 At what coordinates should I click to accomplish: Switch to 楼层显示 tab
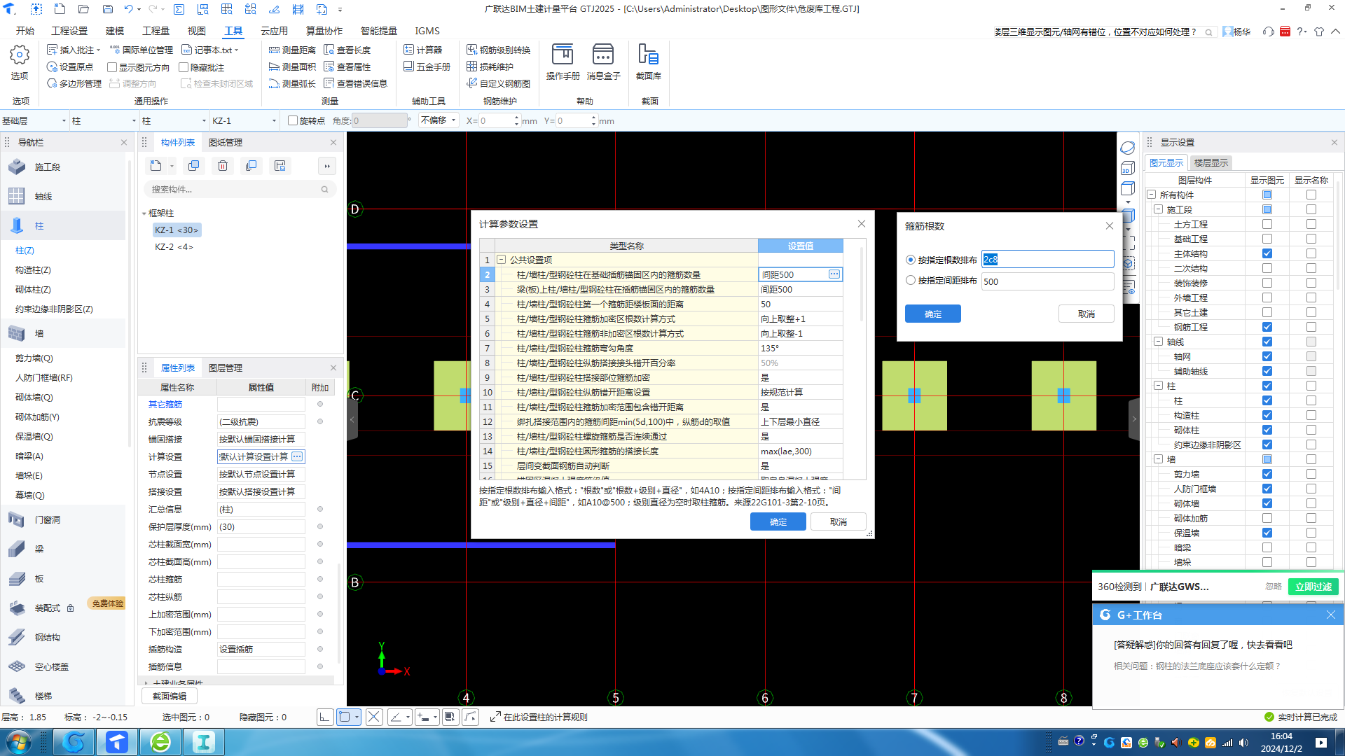tap(1210, 162)
